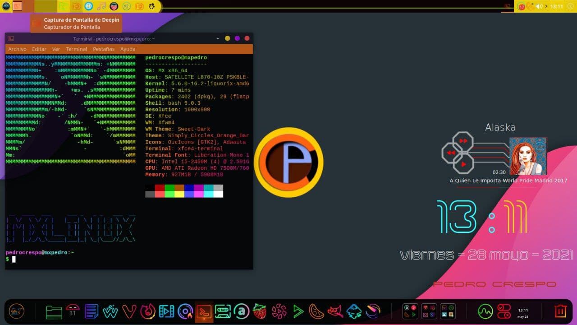Skip to next track in music widget
This screenshot has width=577, height=325.
[463, 141]
